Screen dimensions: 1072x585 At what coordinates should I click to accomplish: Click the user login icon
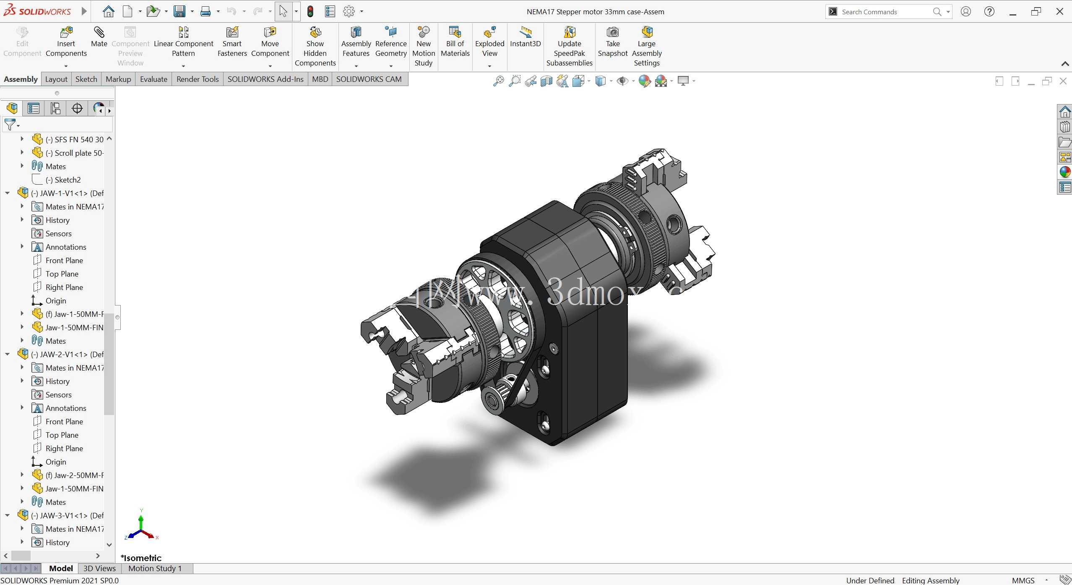tap(966, 11)
